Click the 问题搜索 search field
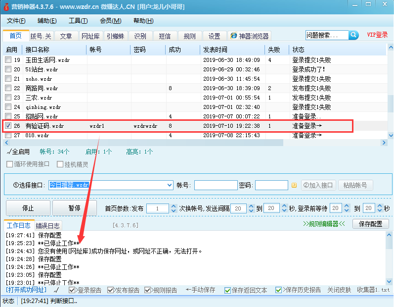Image resolution: width=394 pixels, height=307 pixels. tap(327, 35)
